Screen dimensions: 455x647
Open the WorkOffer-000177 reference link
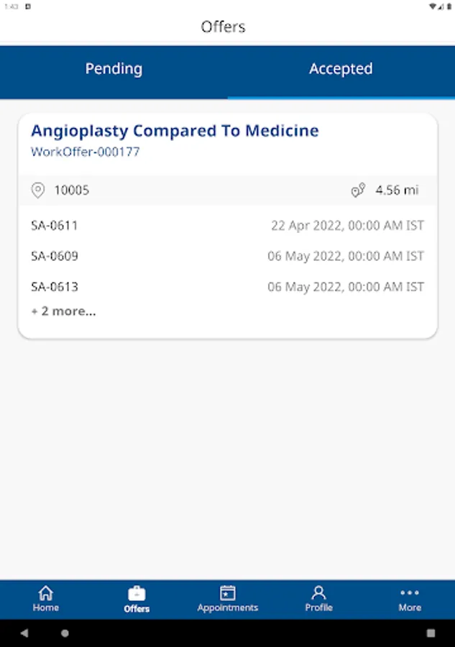coord(86,152)
